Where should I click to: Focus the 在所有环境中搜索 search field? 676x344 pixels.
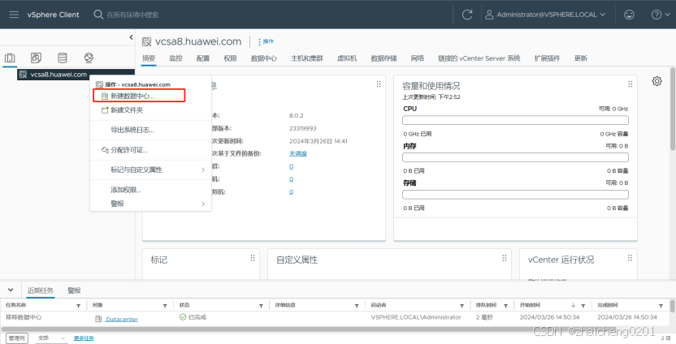(132, 15)
